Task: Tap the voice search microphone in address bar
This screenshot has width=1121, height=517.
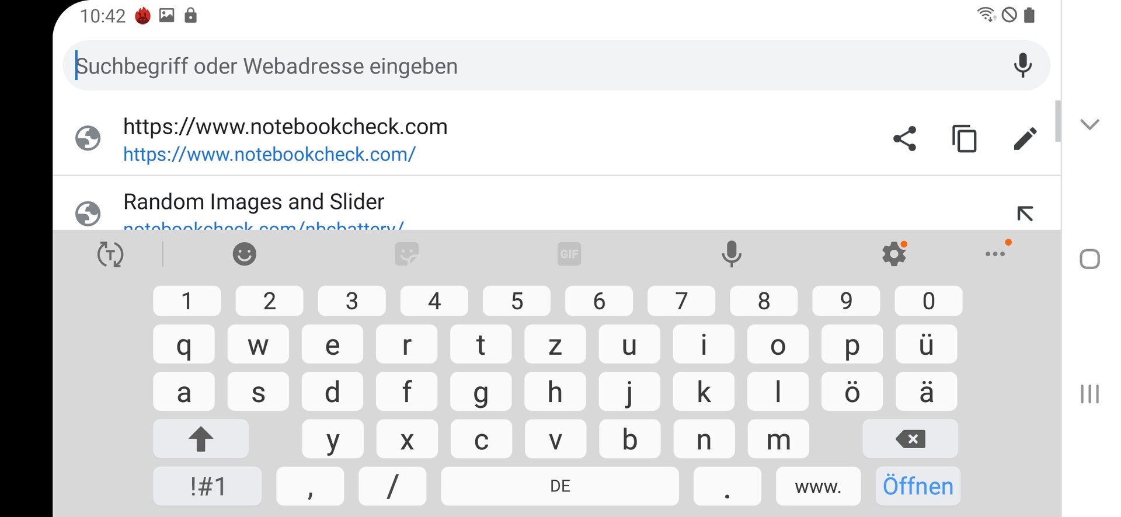Action: [x=1022, y=65]
